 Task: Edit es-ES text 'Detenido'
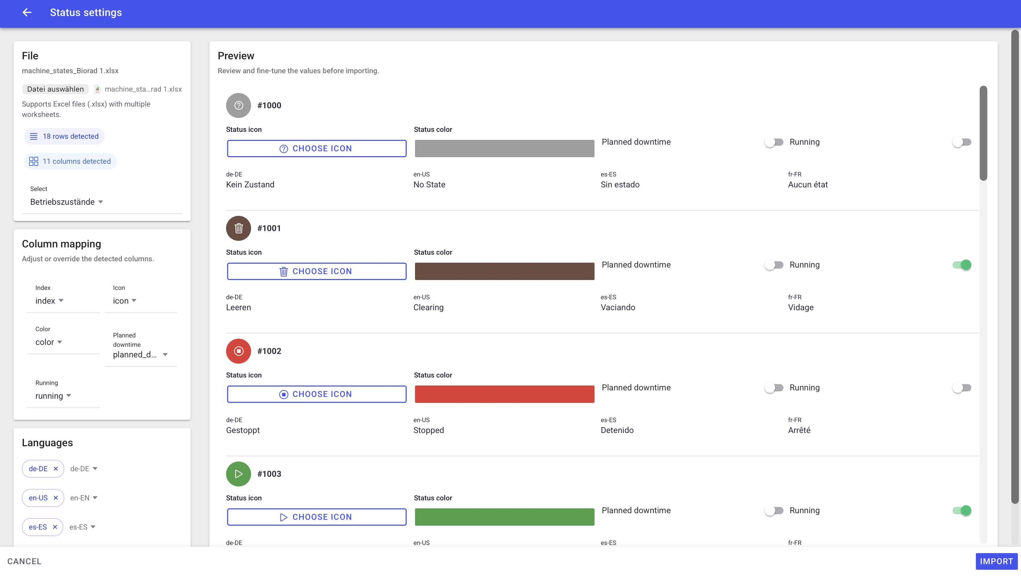click(617, 430)
